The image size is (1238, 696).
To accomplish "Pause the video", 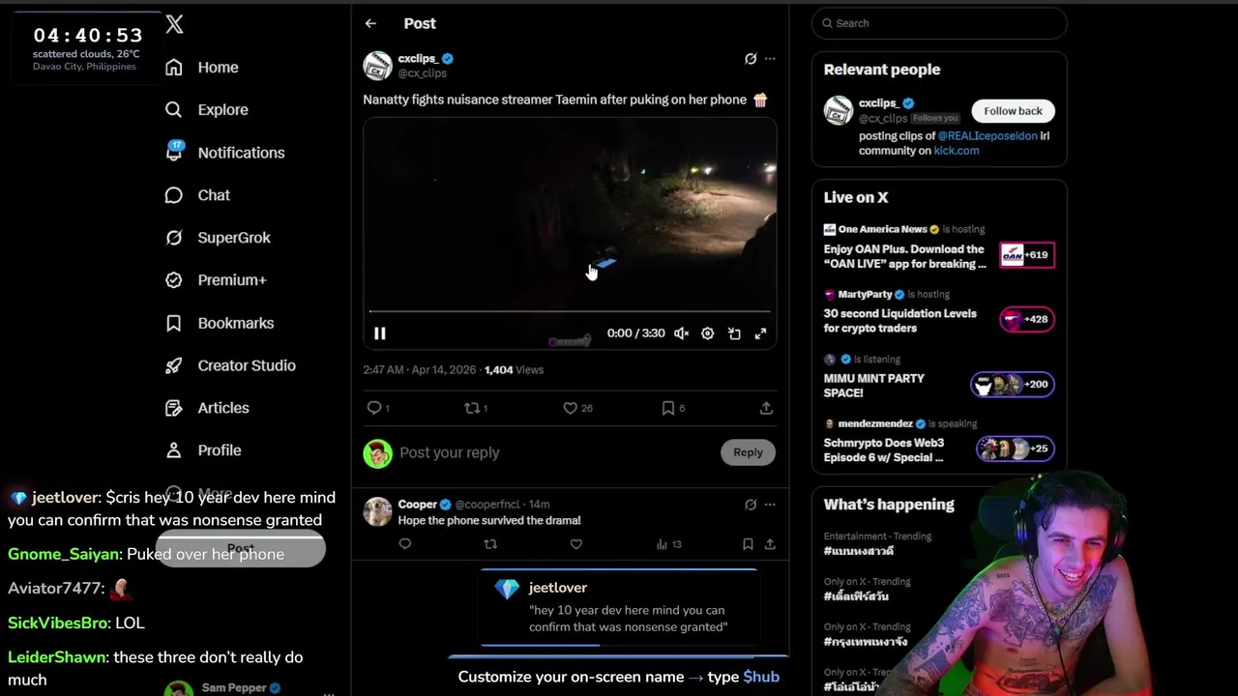I will (380, 333).
